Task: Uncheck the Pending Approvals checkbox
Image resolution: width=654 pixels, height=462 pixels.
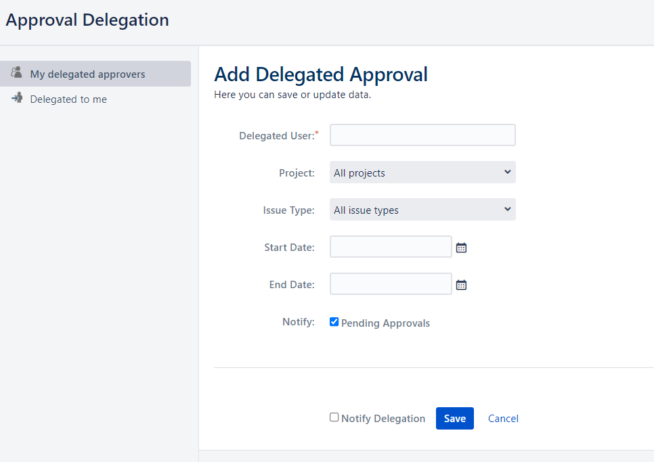Action: pos(334,322)
